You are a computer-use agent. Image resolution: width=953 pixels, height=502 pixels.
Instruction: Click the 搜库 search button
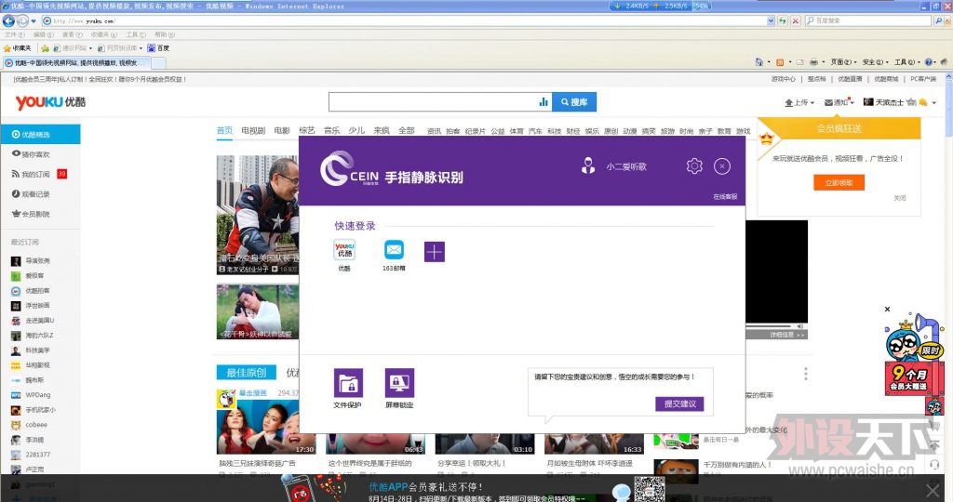click(574, 102)
